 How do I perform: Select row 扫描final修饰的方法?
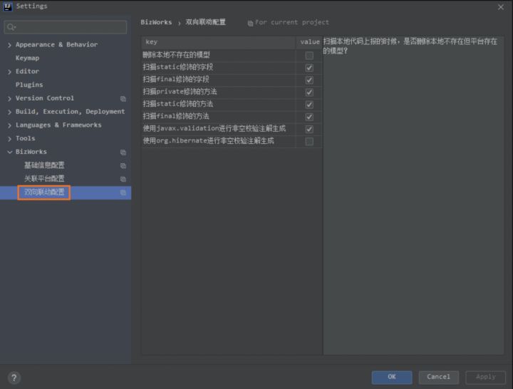232,117
